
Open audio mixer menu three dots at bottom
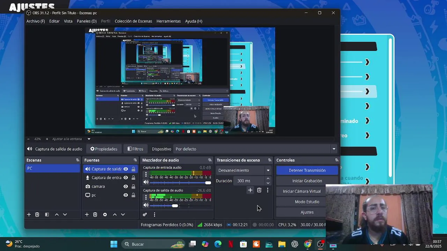pos(154,215)
